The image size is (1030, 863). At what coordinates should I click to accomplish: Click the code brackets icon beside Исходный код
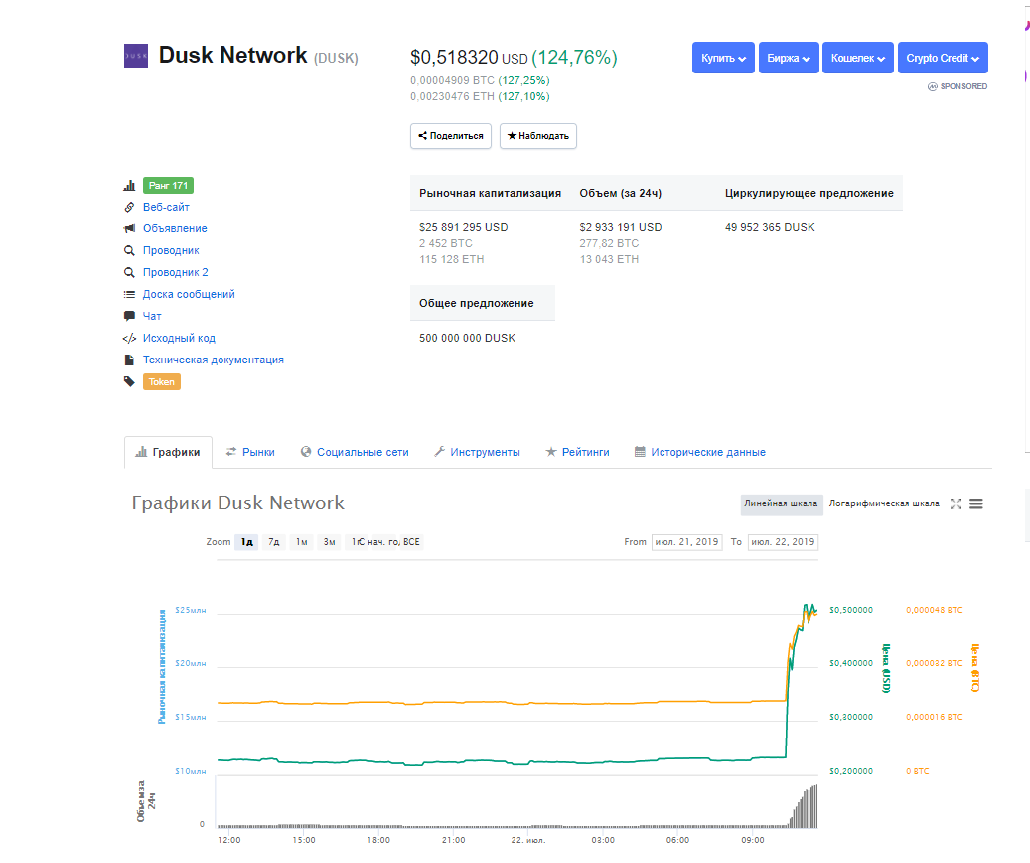pyautogui.click(x=129, y=339)
